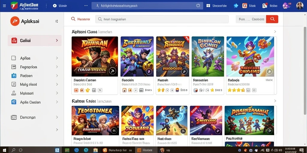Viewport: 307px width, 153px height.
Task: Click the red magnifier icon beside Heoano
Action: click(73, 19)
